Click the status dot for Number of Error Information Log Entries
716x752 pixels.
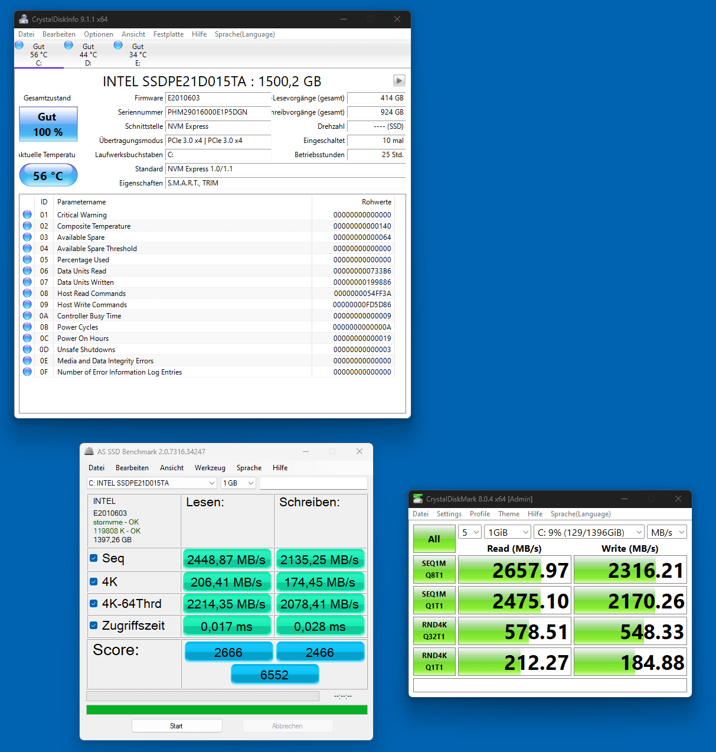coord(27,372)
